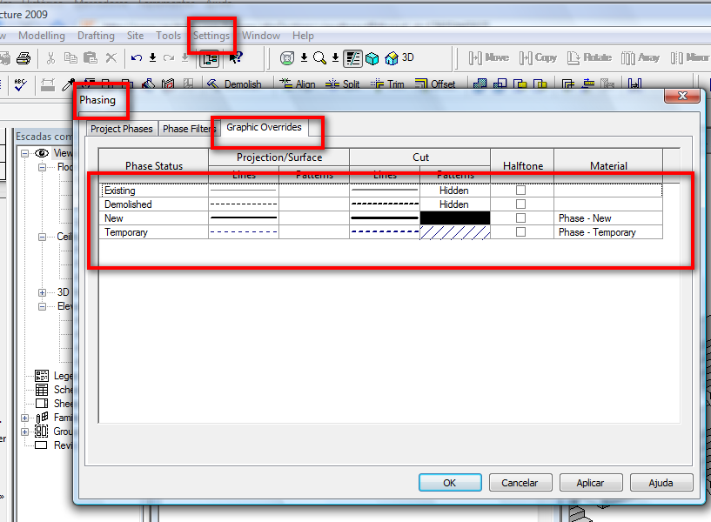Expand the Groups tree node
This screenshot has width=711, height=522.
tap(25, 432)
